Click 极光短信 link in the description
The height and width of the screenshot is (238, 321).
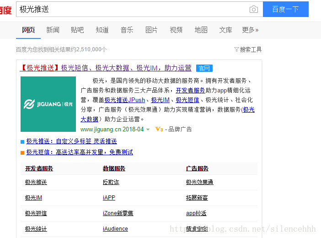point(187,100)
